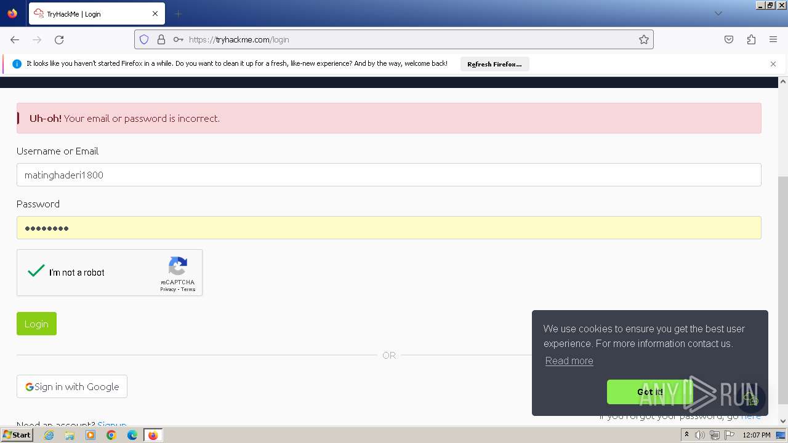
Task: Open the Extensions puzzle icon
Action: click(751, 39)
